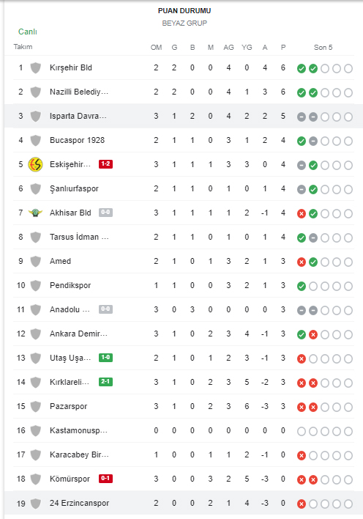Click Eskişehir's red 1-2 live score badge
363x519 pixels.
click(106, 164)
